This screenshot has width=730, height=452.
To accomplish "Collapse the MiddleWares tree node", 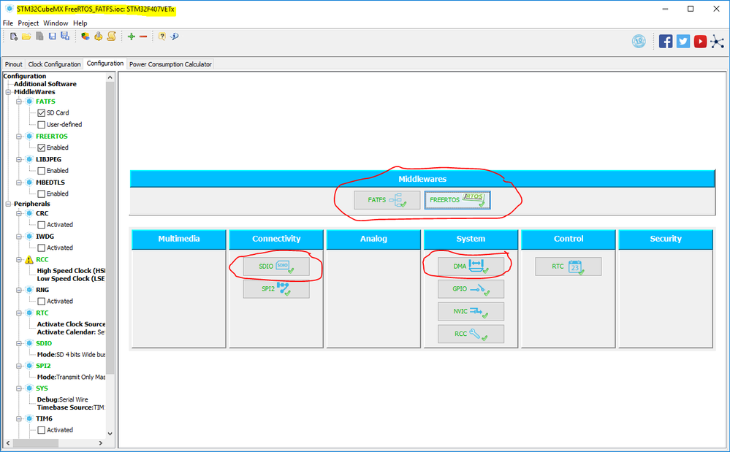I will coord(8,92).
